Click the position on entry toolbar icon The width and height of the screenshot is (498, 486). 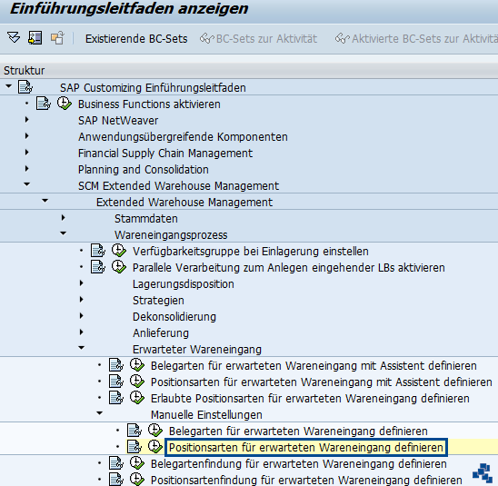[35, 38]
